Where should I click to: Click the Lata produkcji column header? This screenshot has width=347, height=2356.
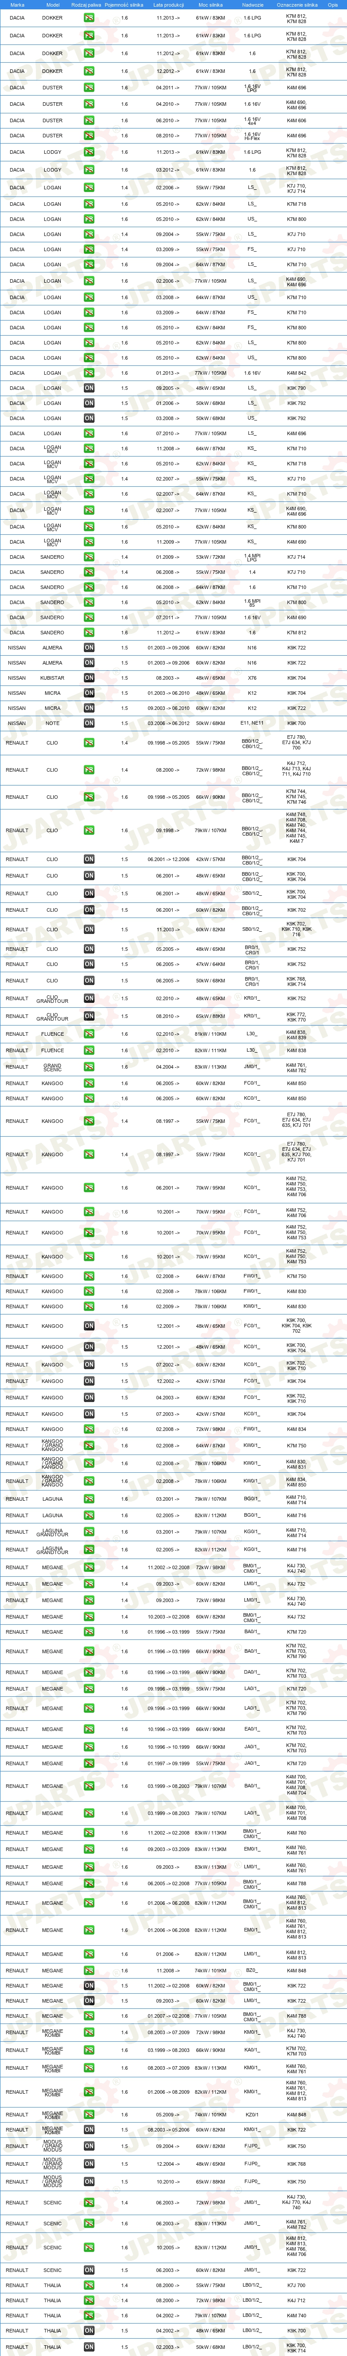click(x=168, y=4)
